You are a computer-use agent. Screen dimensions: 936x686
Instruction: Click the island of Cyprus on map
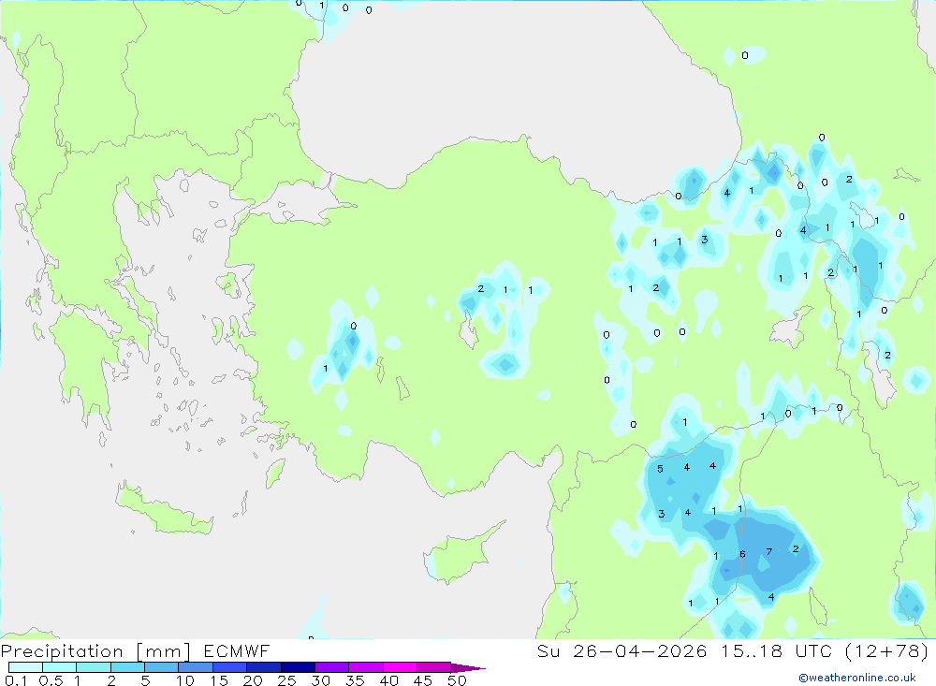coord(459,556)
